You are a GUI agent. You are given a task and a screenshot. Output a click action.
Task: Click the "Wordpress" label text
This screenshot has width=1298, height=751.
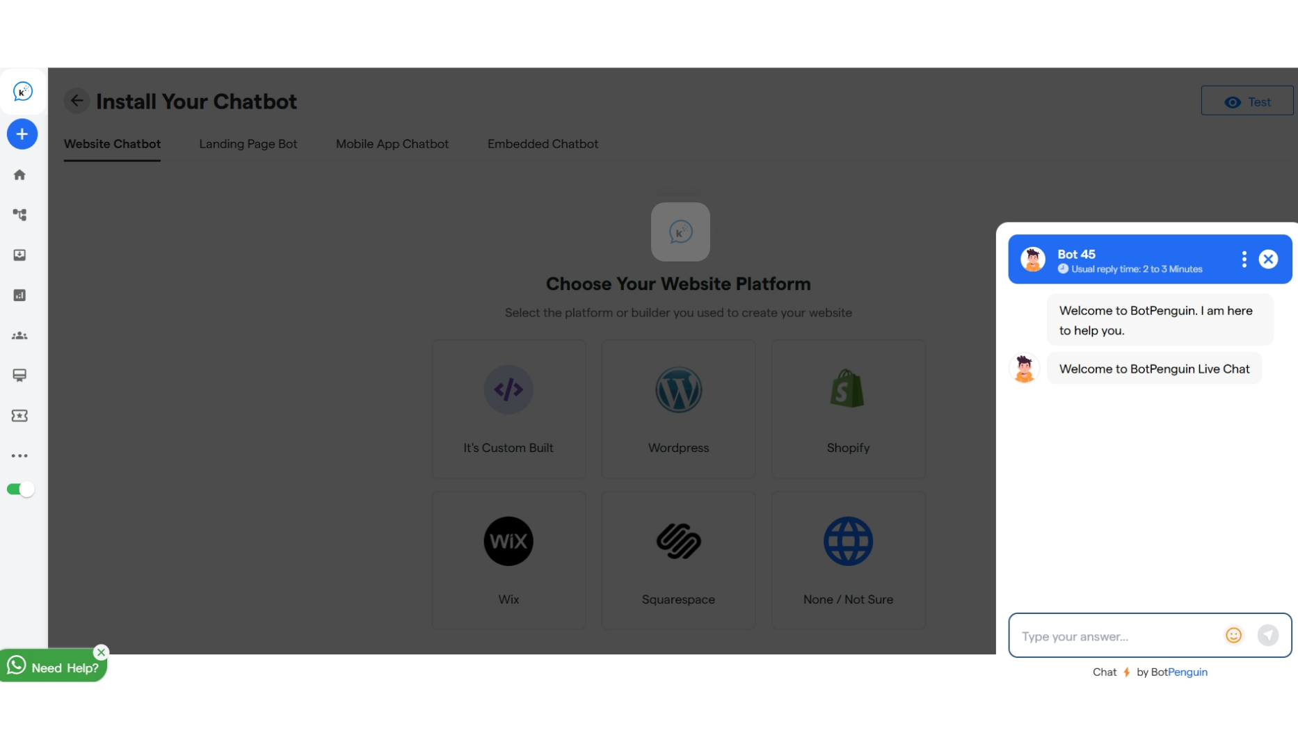pos(678,448)
